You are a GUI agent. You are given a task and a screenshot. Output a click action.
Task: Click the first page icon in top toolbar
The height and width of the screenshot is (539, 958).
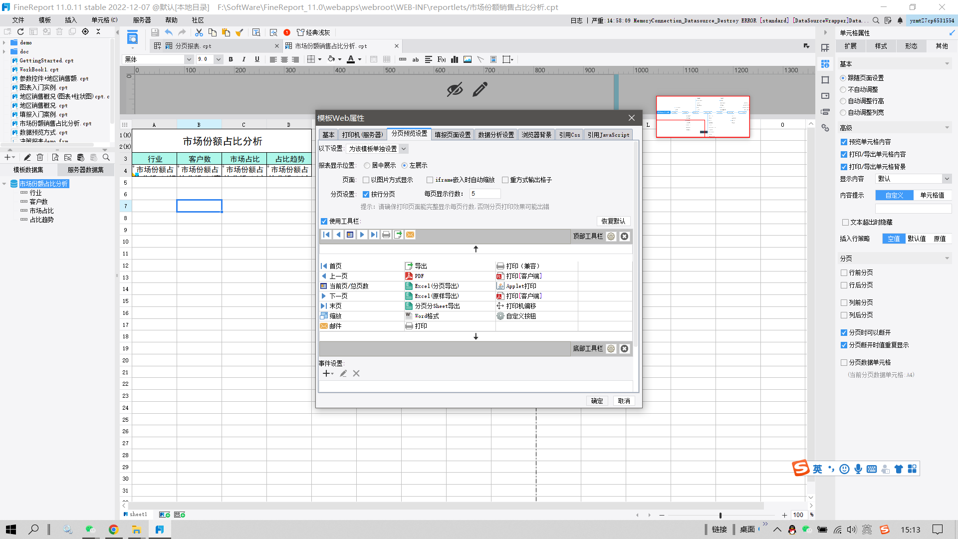click(x=326, y=235)
